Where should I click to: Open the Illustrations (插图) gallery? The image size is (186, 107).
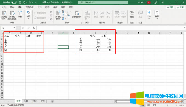pos(28,15)
